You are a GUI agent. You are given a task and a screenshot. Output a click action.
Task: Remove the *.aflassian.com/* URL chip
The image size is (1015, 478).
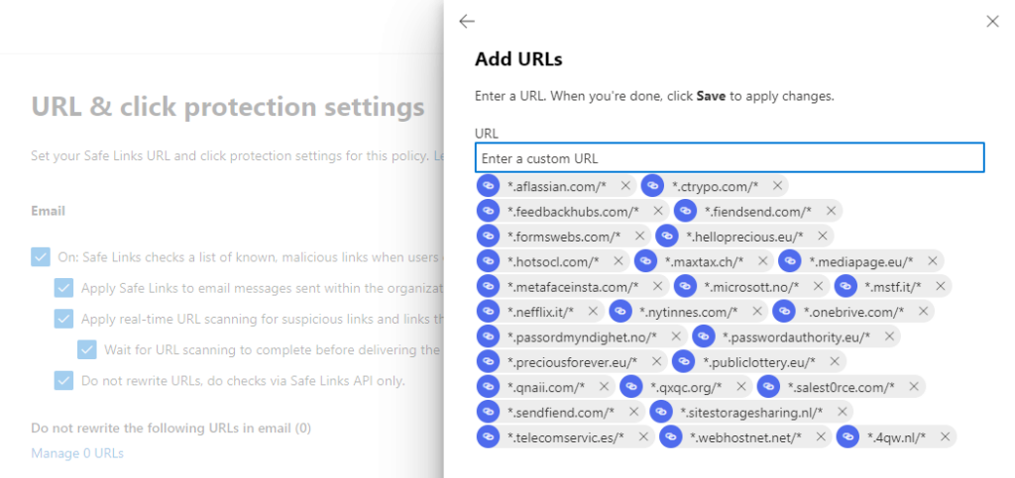(x=625, y=186)
